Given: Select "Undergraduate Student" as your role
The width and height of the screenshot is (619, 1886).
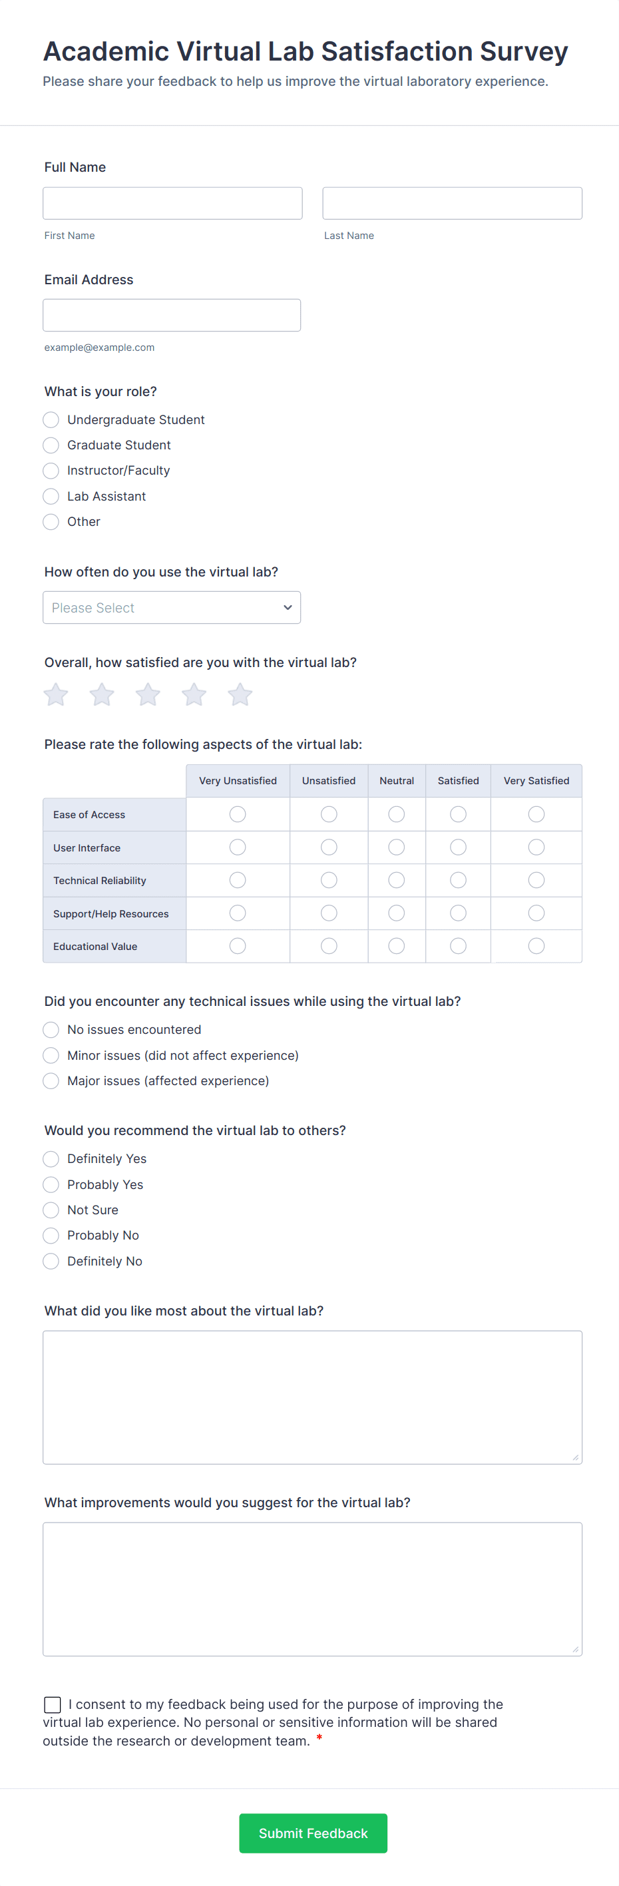Looking at the screenshot, I should pos(51,419).
